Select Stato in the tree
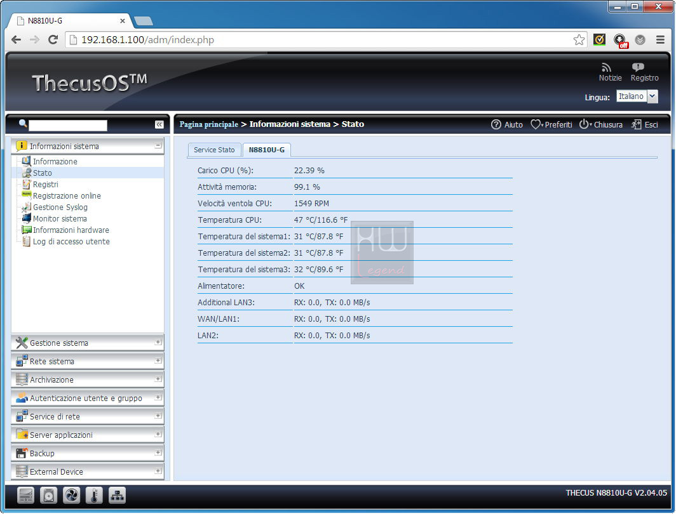Image resolution: width=676 pixels, height=514 pixels. [42, 173]
